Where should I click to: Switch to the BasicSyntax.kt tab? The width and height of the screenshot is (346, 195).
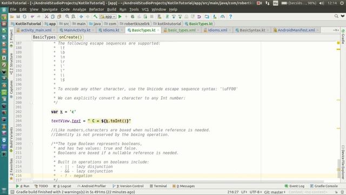252,30
